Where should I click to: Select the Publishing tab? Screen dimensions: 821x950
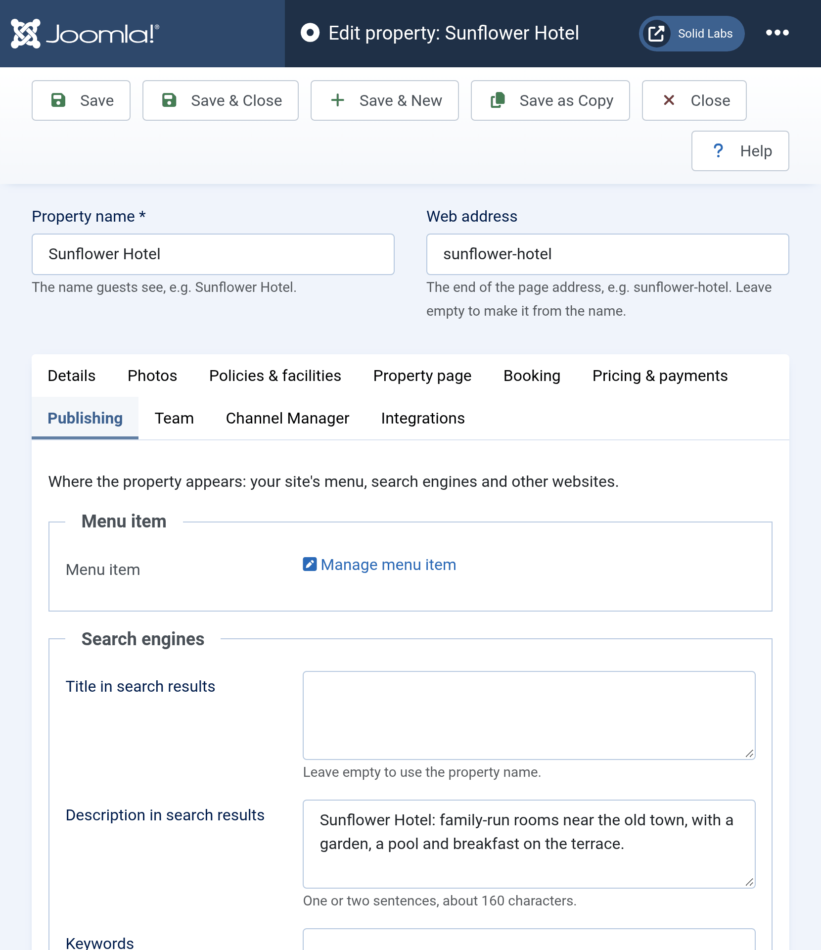pos(85,418)
